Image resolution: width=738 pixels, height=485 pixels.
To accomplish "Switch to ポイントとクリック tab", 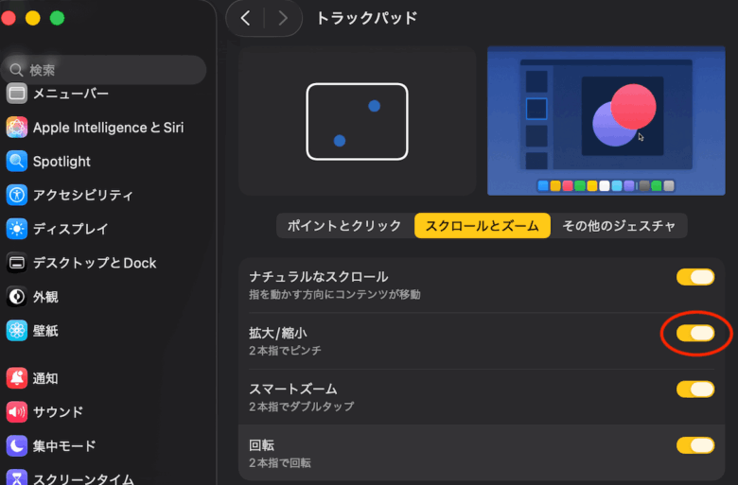I will click(344, 226).
